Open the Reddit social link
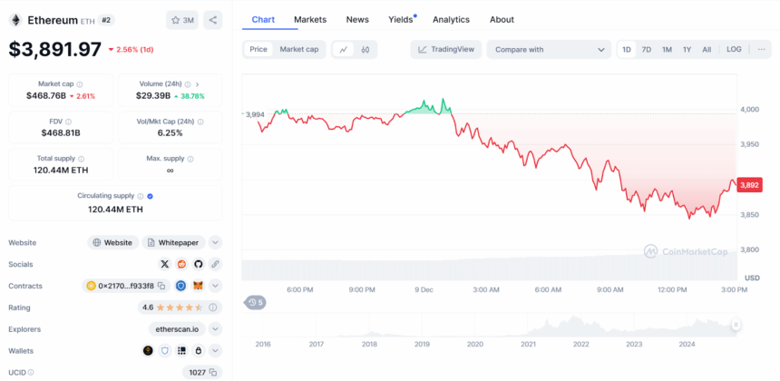 pyautogui.click(x=181, y=264)
